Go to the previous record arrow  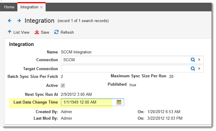point(10,21)
